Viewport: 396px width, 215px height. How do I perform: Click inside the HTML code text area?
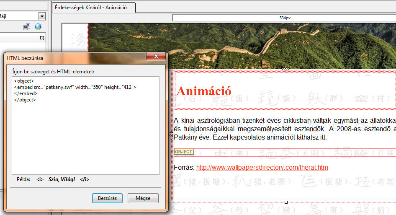(x=86, y=125)
